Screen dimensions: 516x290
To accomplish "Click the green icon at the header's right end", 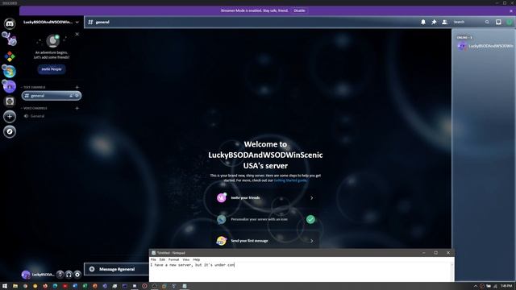I will [510, 22].
